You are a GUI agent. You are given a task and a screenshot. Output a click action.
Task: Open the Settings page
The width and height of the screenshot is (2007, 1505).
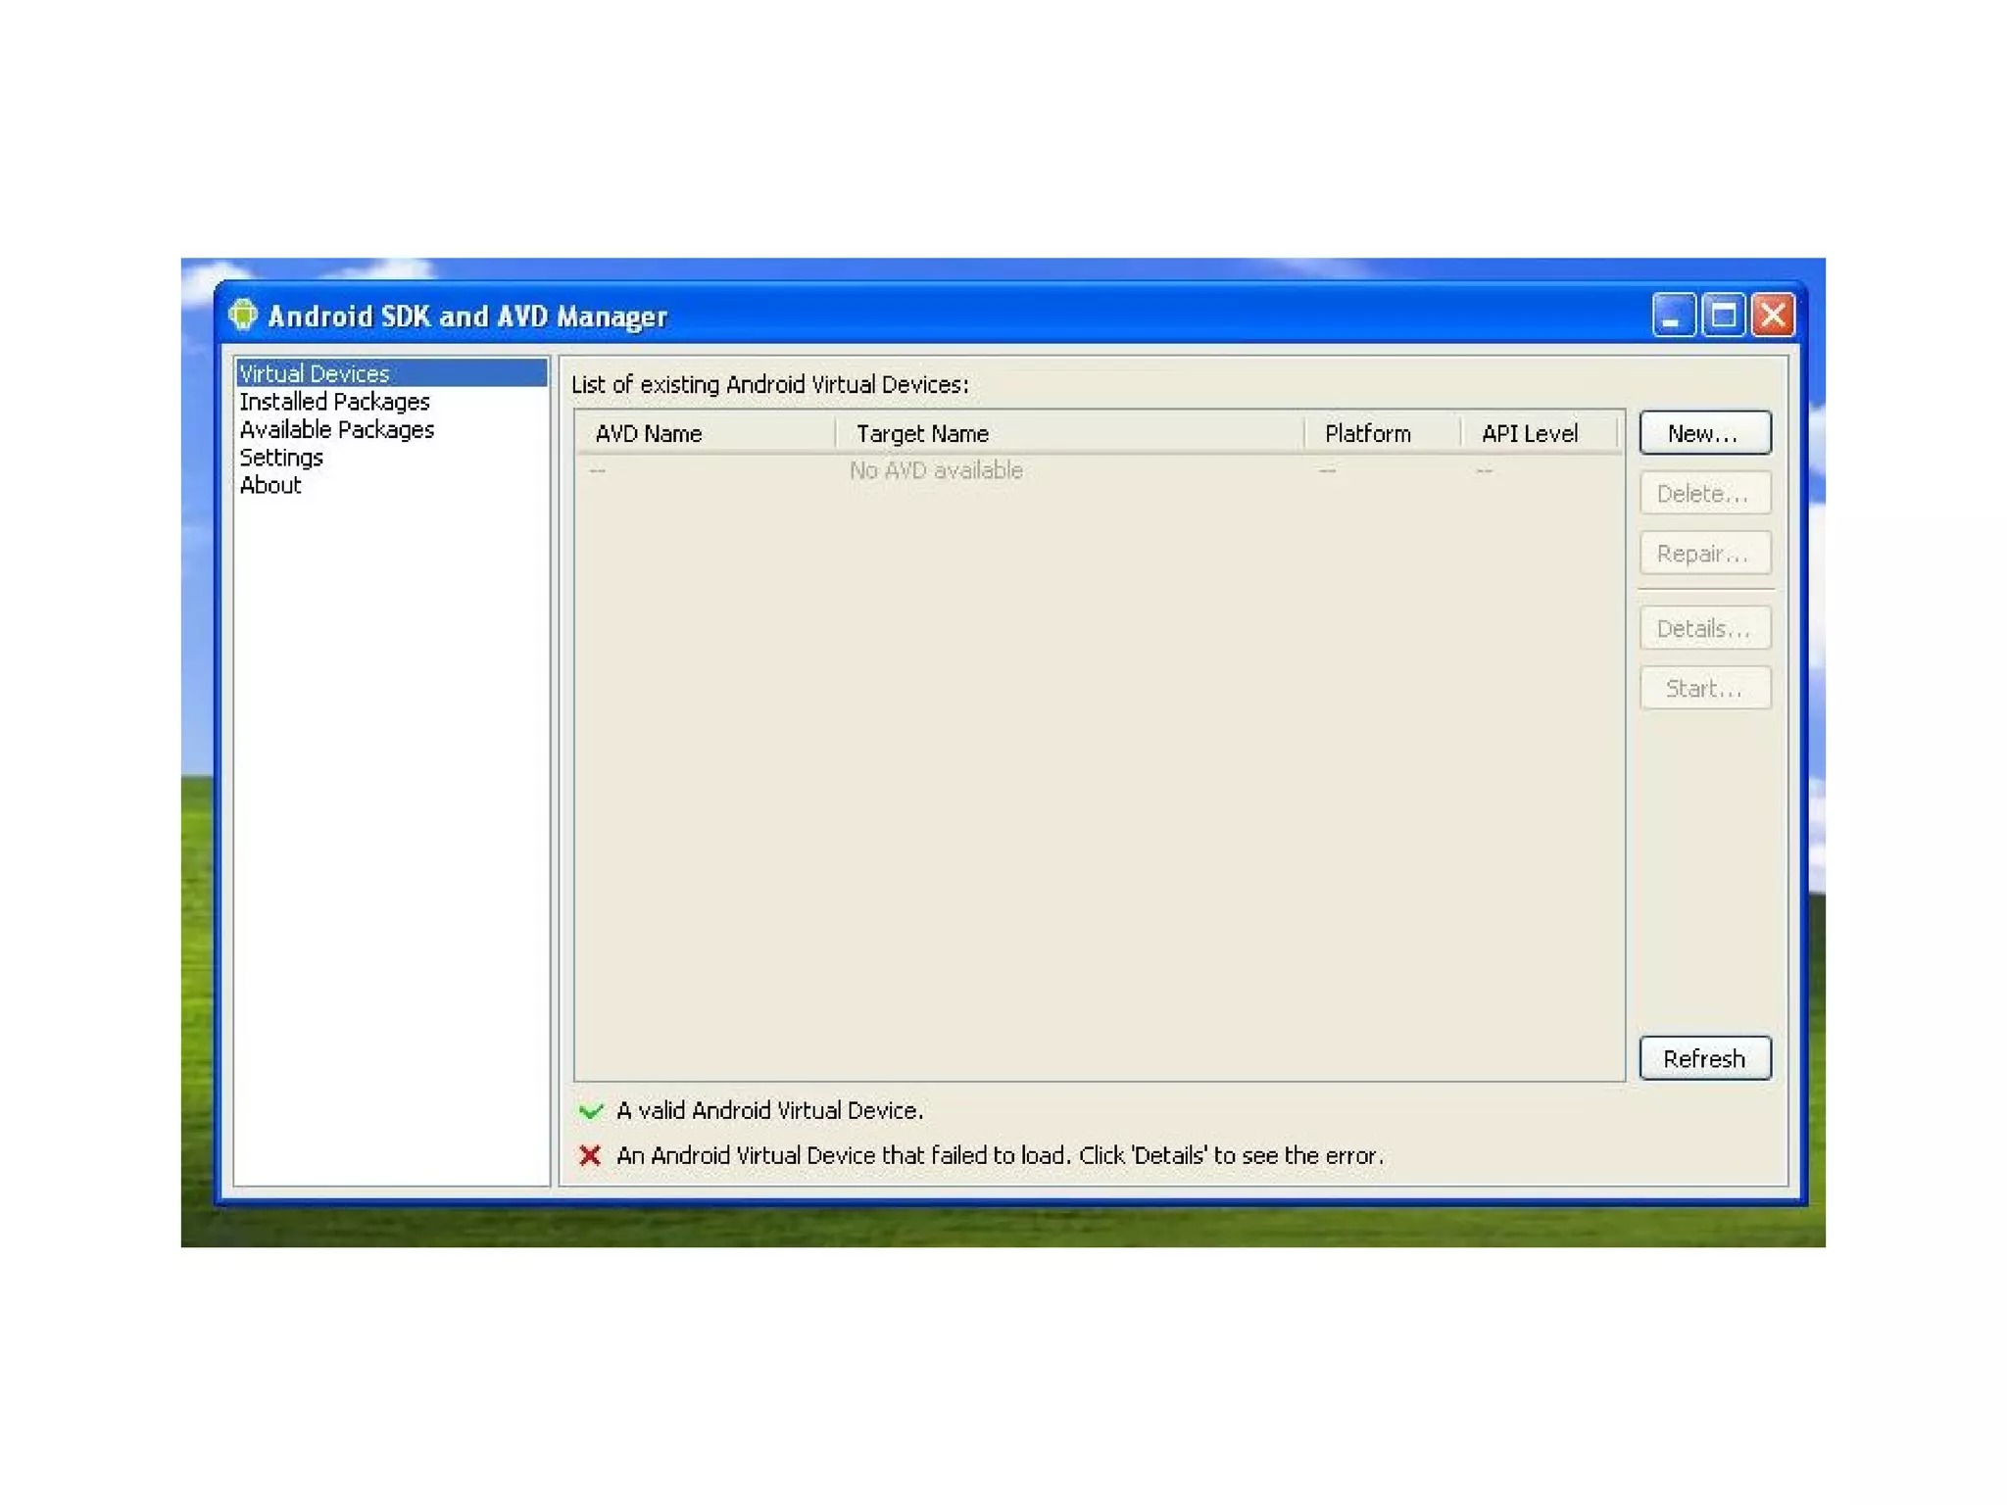point(281,458)
